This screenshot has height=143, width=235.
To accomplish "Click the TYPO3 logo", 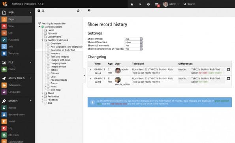I will 5,4.
